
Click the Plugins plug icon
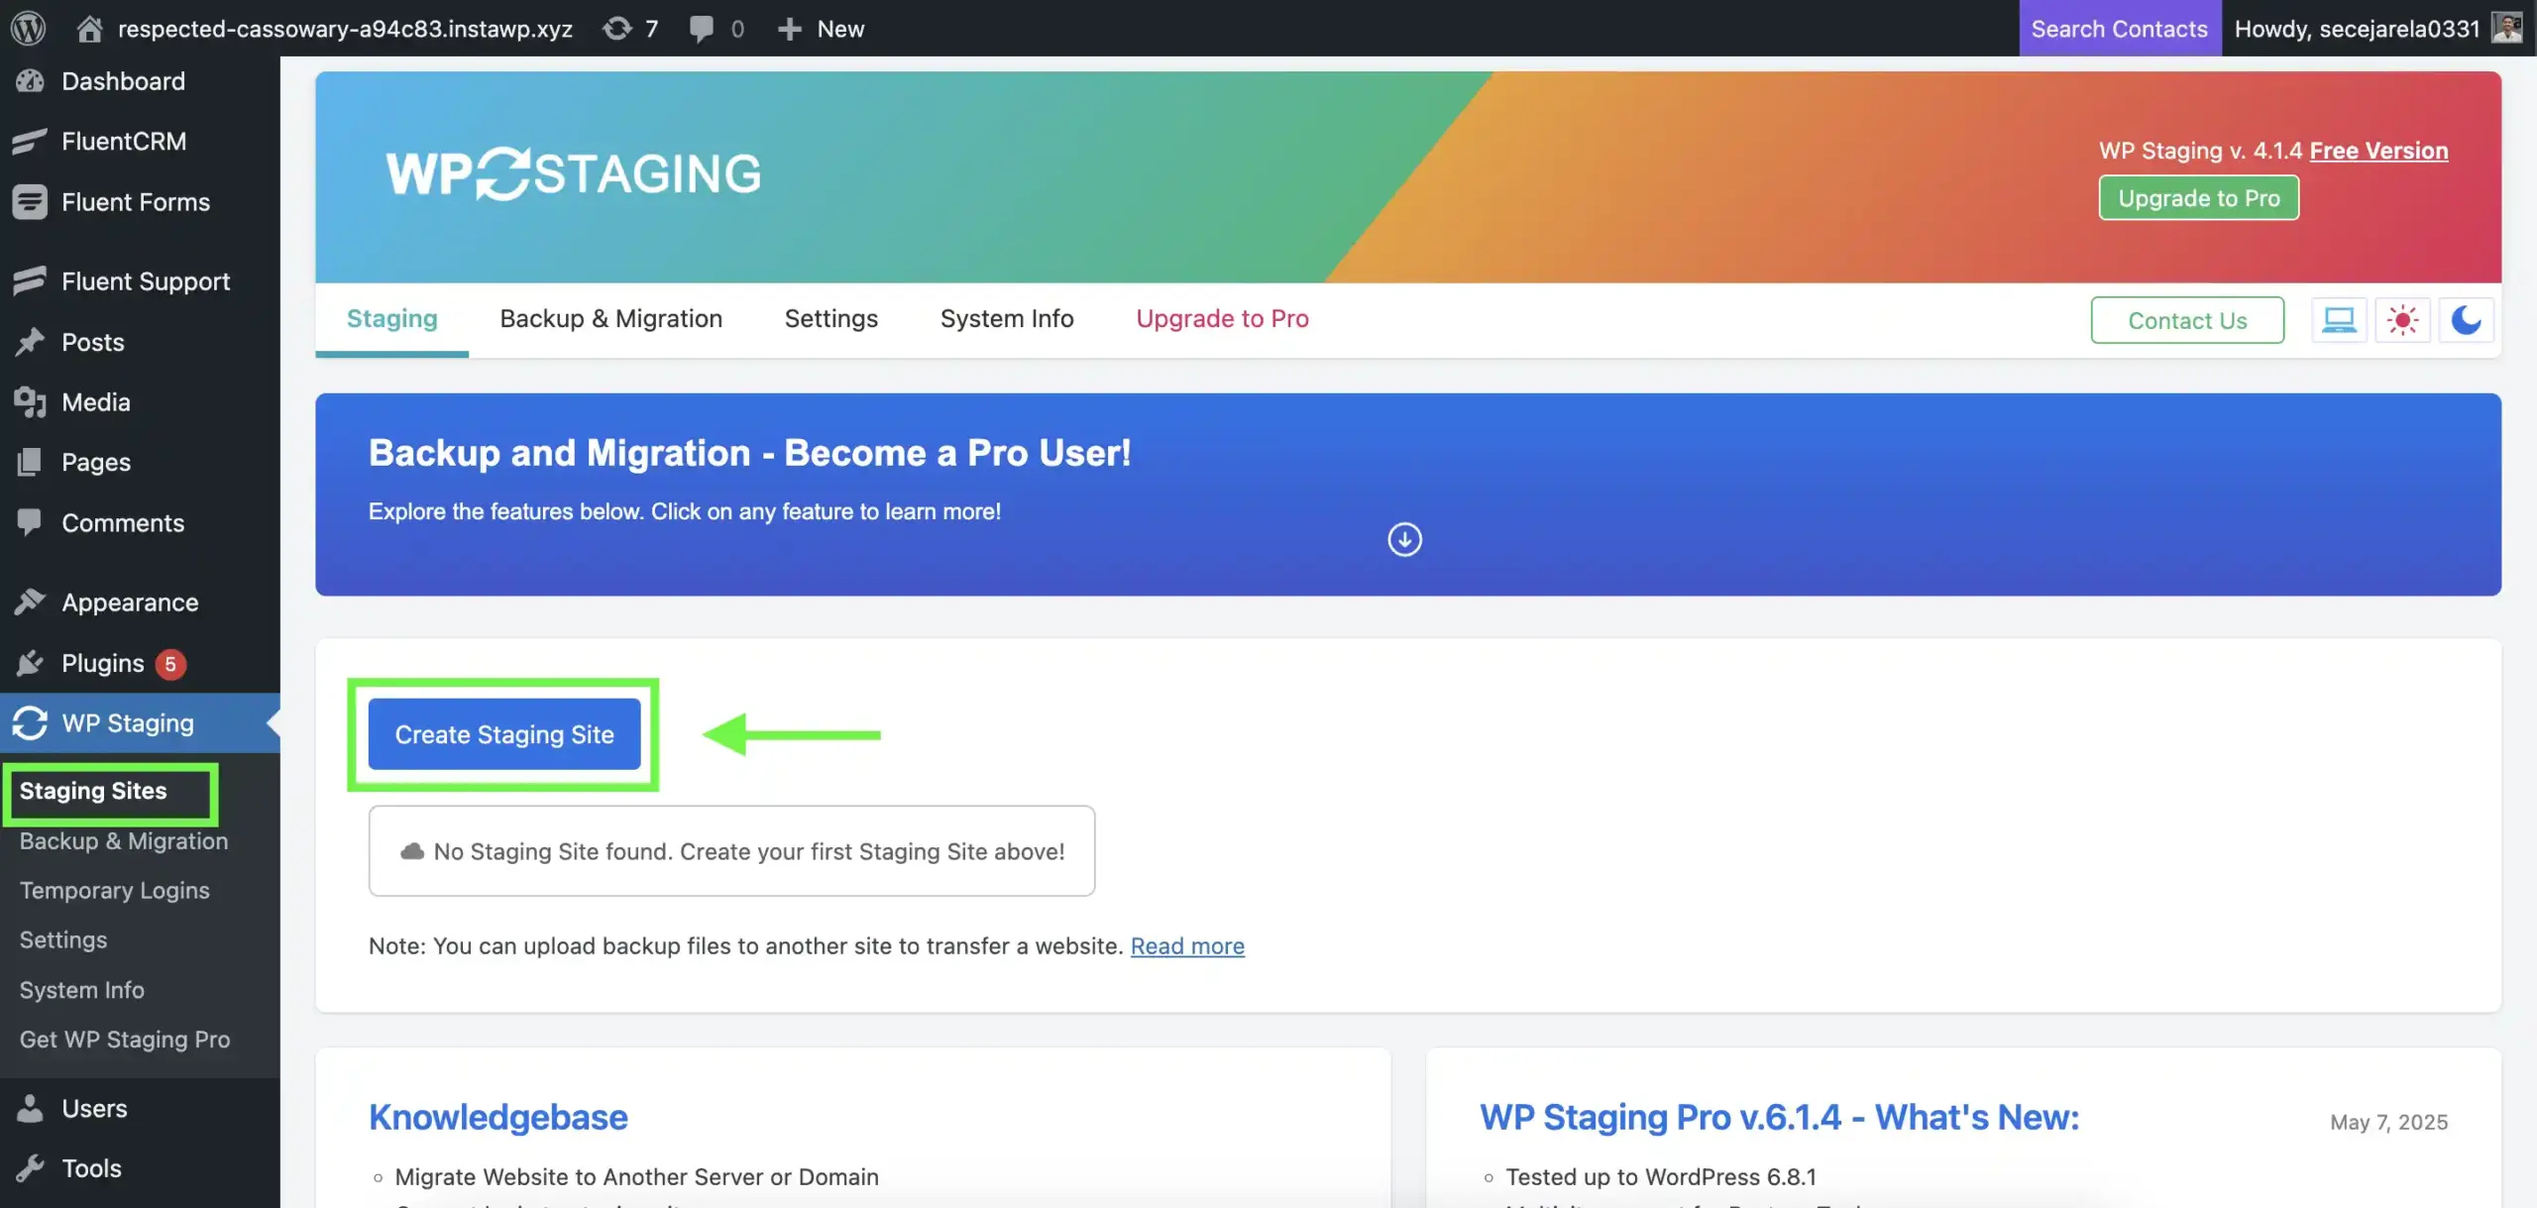(30, 662)
